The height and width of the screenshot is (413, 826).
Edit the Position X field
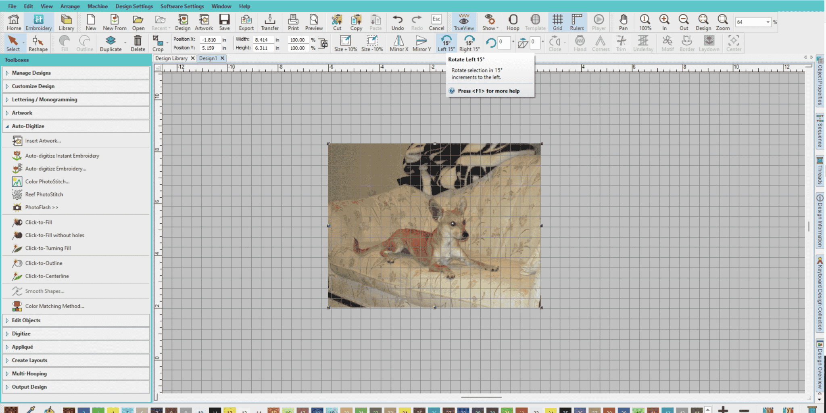point(210,40)
